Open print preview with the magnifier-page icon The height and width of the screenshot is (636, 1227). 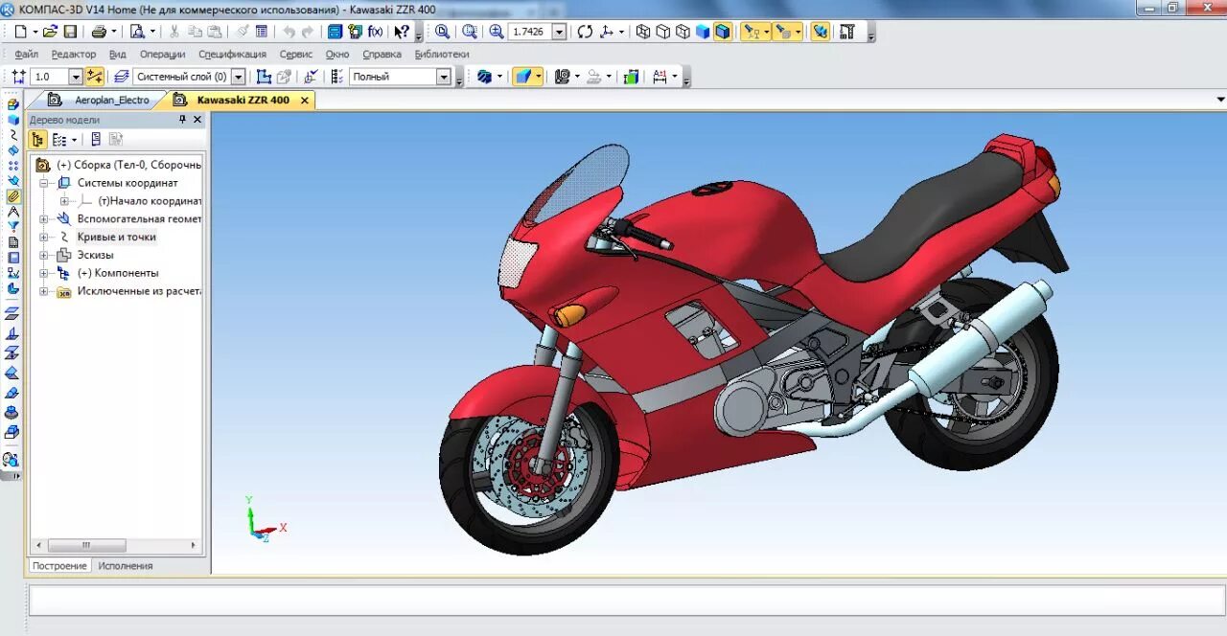[138, 32]
